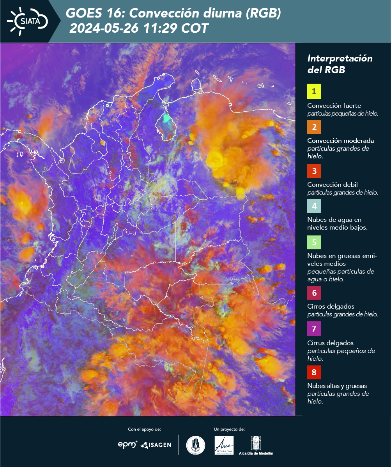This screenshot has height=467, width=391.
Task: Click the label "Nubes altas y gruesas"
Action: [x=337, y=386]
